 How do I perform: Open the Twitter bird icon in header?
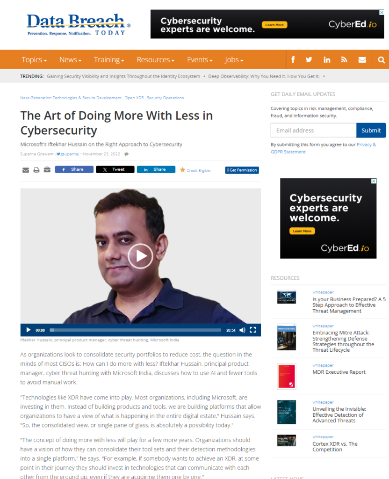[x=309, y=59]
